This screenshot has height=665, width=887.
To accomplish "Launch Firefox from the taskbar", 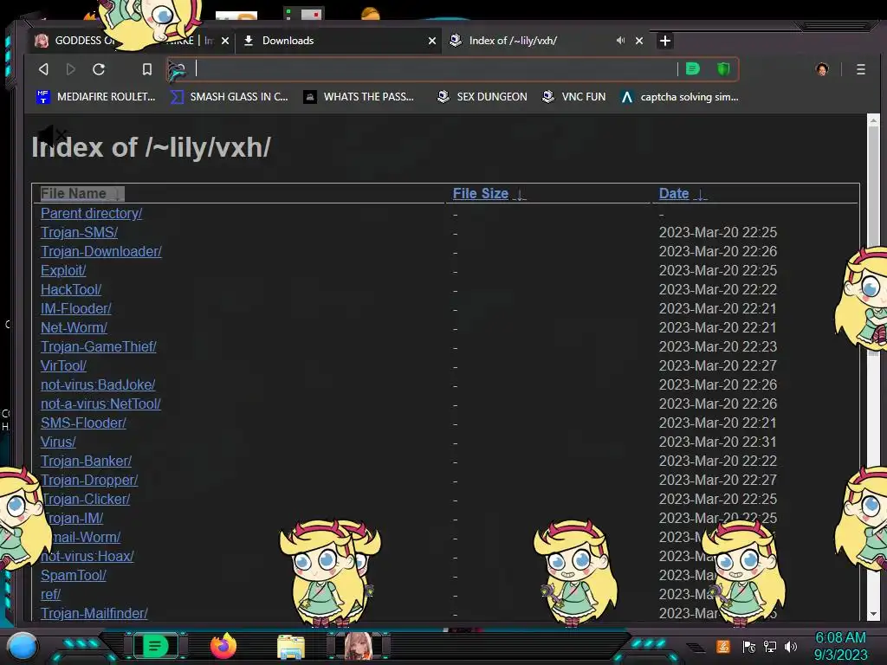I will tap(223, 646).
